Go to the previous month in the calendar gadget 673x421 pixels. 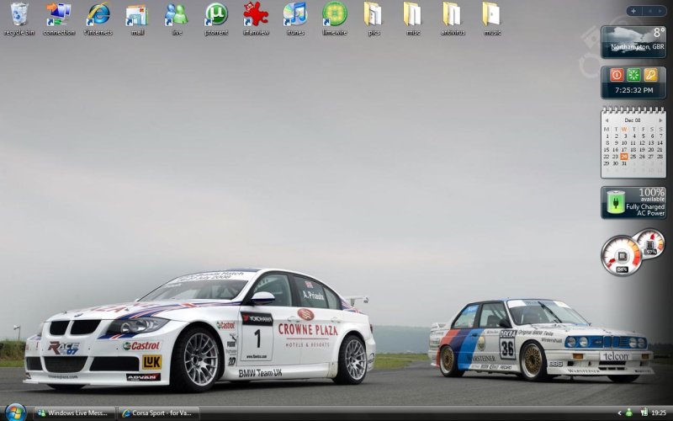[607, 120]
